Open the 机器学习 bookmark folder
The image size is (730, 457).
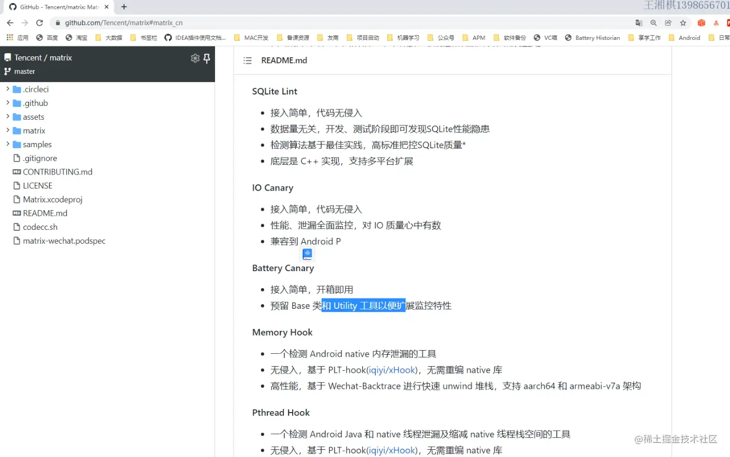(x=403, y=38)
